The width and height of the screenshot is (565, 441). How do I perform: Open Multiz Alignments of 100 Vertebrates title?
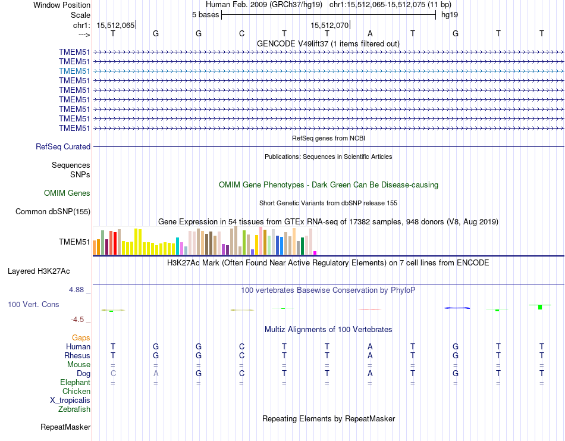[328, 330]
